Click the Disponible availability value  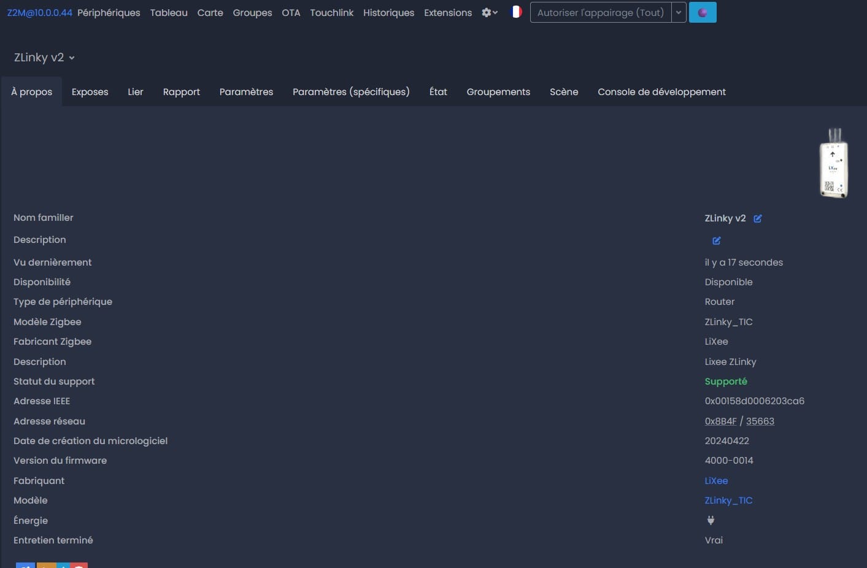pos(728,282)
